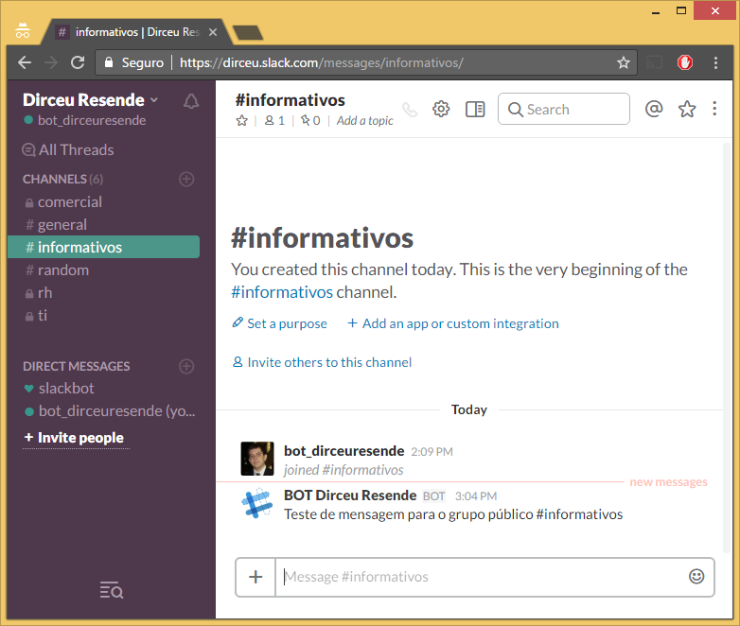This screenshot has height=626, width=740.
Task: Click Invite others to this channel
Action: pyautogui.click(x=323, y=362)
